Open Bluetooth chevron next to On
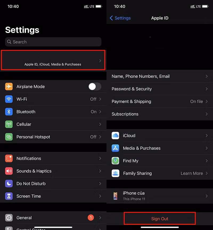Viewport: 213px width, 230px height. [x=100, y=112]
